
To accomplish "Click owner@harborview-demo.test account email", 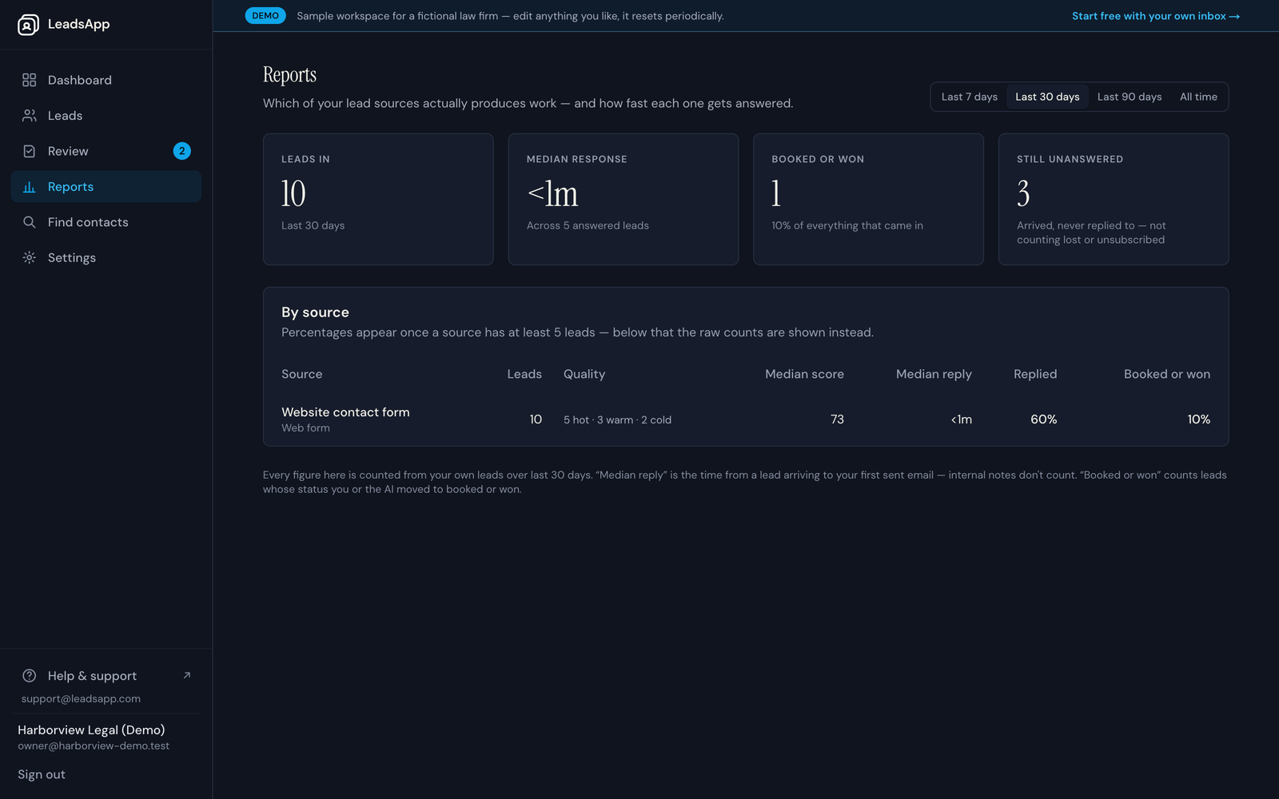I will pyautogui.click(x=94, y=746).
